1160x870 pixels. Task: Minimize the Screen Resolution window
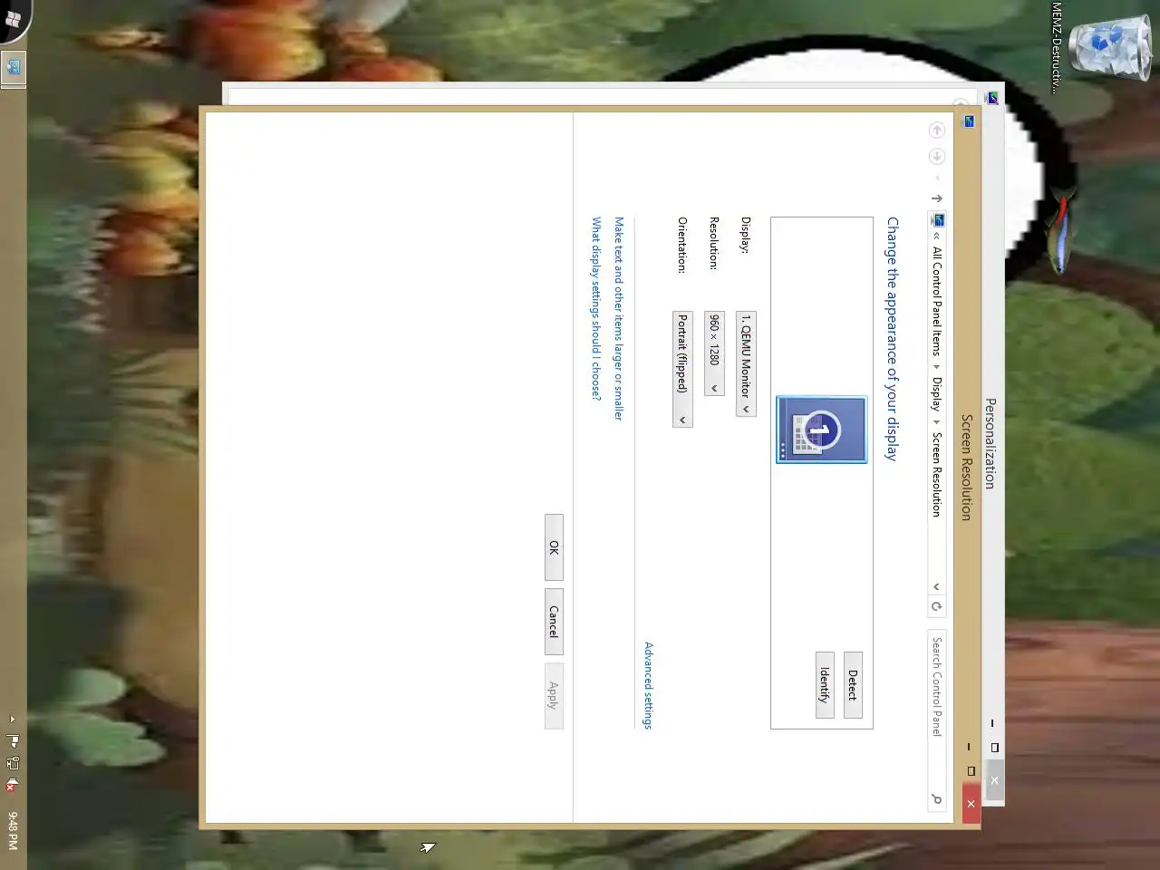pyautogui.click(x=970, y=747)
